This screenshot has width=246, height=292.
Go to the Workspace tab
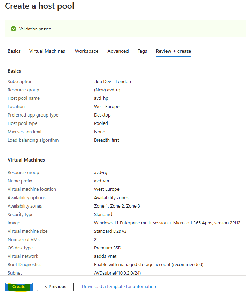(86, 51)
